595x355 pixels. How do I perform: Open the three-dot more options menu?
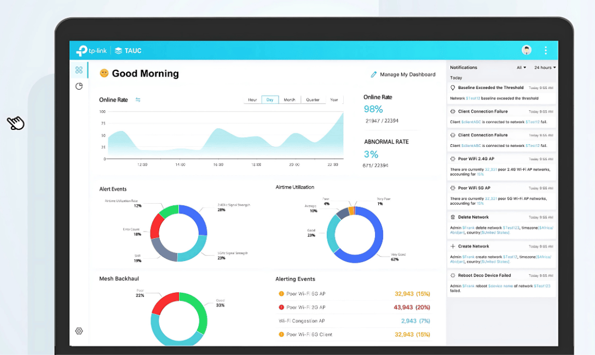coord(546,50)
